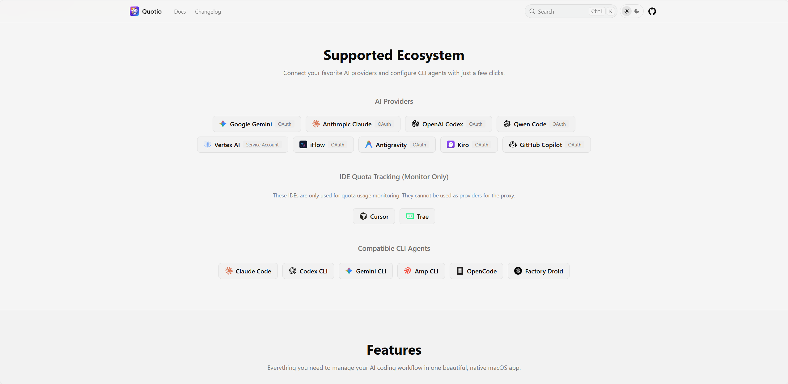Click the Antigravity logo icon
788x384 pixels.
tap(369, 145)
